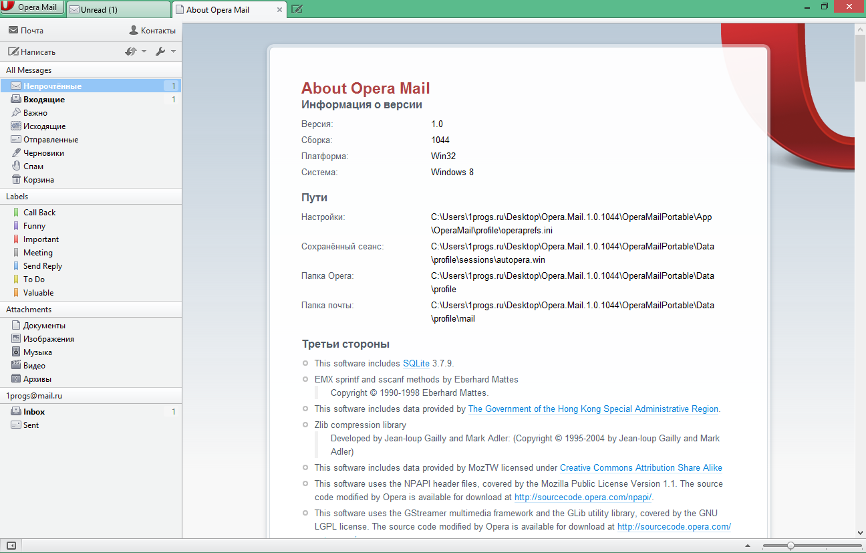Select the Непрочтённые folder
Screen dimensions: 866x553
(x=91, y=86)
